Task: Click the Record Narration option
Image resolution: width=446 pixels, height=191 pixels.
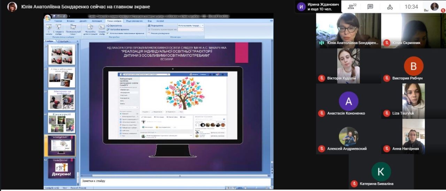Action: pyautogui.click(x=115, y=25)
